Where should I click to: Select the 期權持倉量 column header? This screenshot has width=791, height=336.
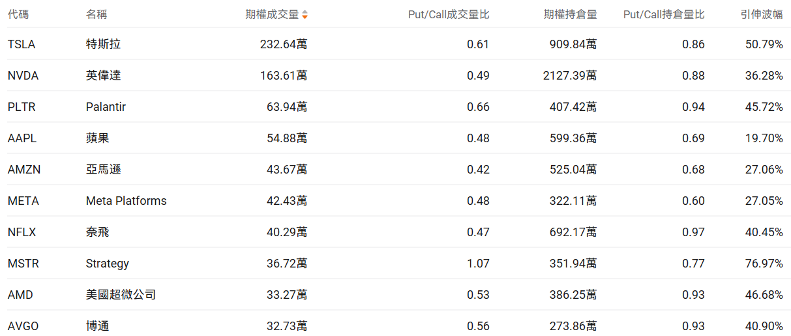click(570, 14)
